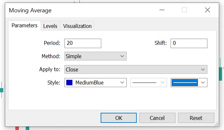Expand the highlighted line width dropdown arrow

[203, 83]
